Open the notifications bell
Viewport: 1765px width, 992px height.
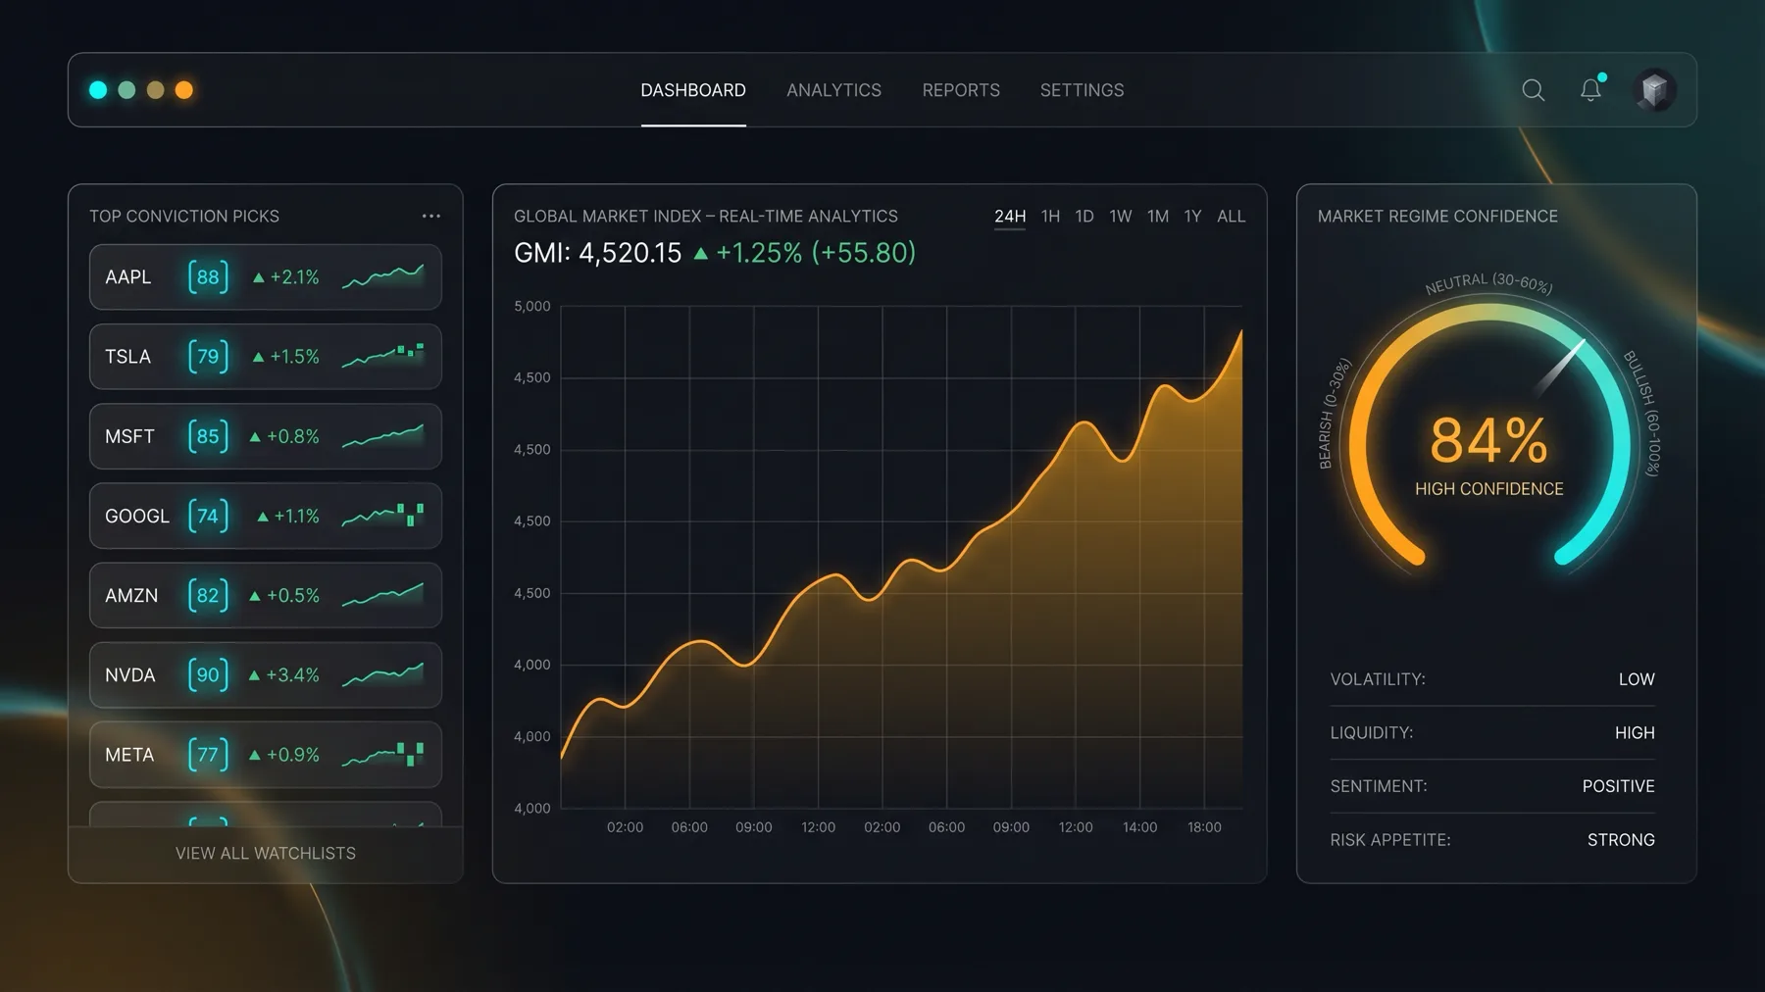click(x=1591, y=89)
